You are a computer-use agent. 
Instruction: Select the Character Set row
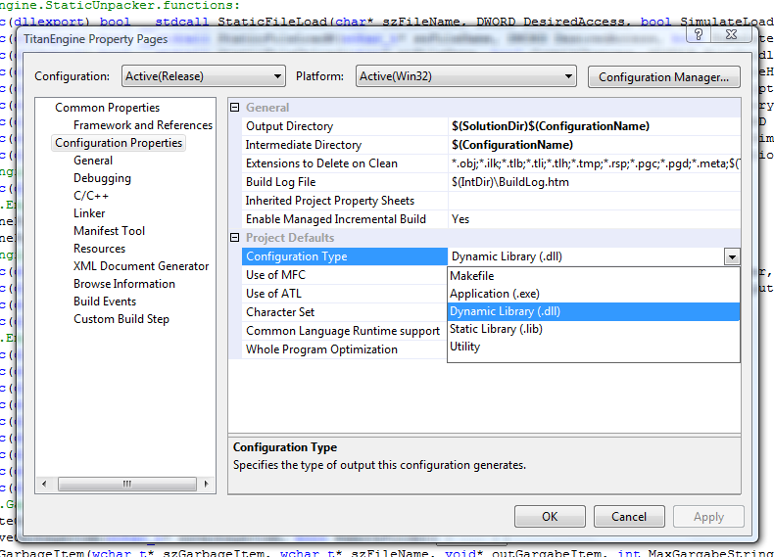(345, 312)
